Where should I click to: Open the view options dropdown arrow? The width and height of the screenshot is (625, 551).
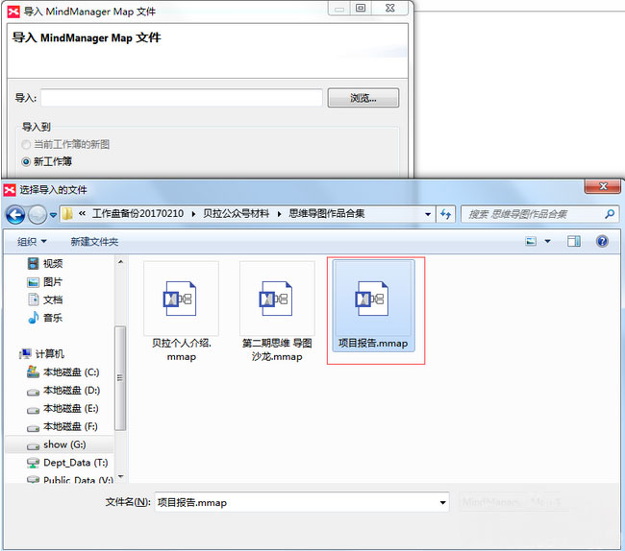coord(548,241)
